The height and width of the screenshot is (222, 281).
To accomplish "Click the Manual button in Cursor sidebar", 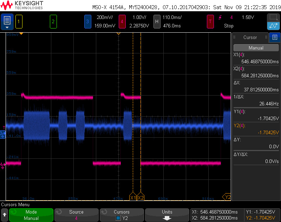I will (x=256, y=48).
